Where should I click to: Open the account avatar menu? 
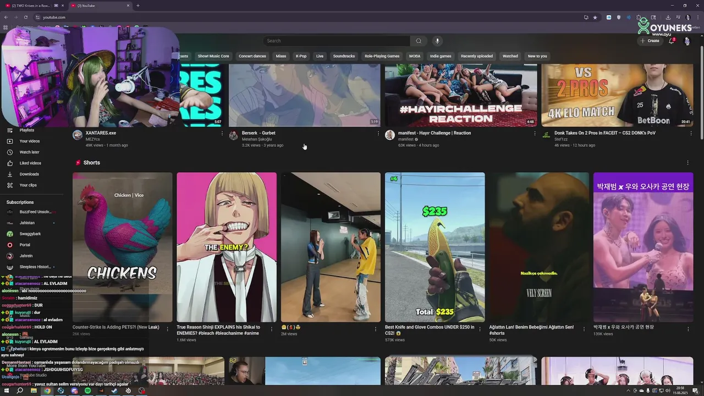click(686, 41)
